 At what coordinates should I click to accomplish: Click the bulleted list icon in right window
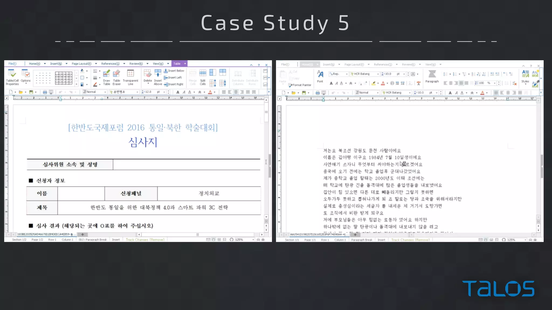tap(445, 74)
